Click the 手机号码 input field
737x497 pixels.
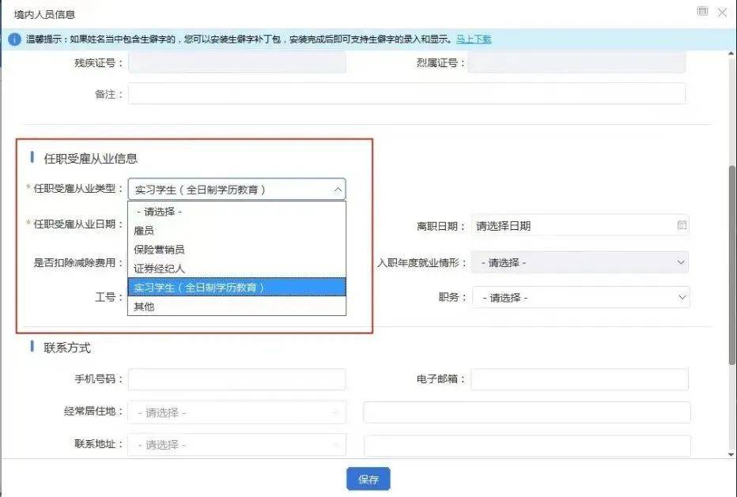(x=236, y=379)
